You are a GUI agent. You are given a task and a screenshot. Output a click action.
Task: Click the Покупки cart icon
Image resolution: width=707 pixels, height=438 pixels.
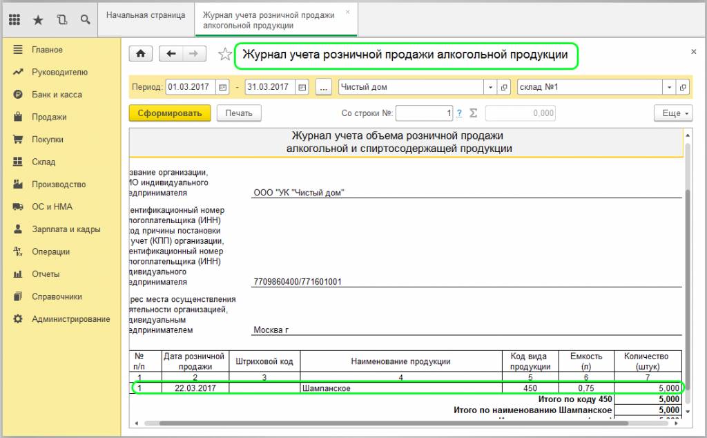point(18,140)
